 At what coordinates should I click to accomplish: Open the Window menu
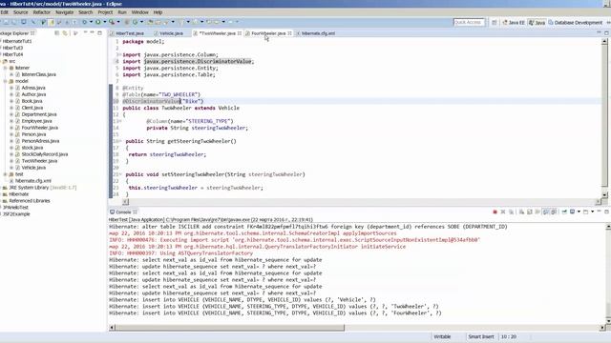(x=140, y=12)
